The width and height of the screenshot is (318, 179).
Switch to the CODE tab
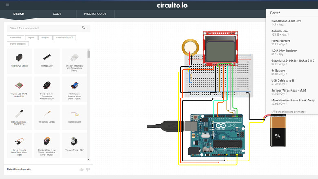pyautogui.click(x=57, y=14)
